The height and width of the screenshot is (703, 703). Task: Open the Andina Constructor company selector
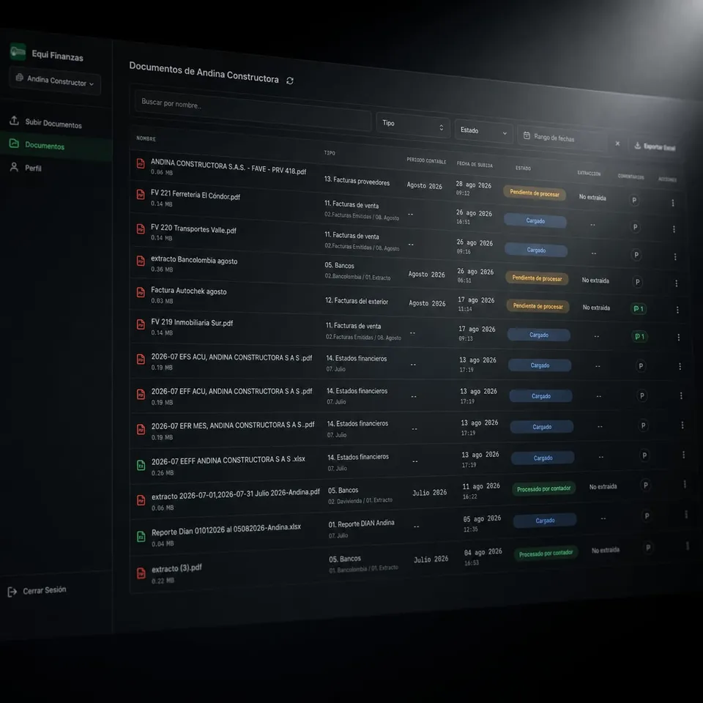click(x=55, y=81)
